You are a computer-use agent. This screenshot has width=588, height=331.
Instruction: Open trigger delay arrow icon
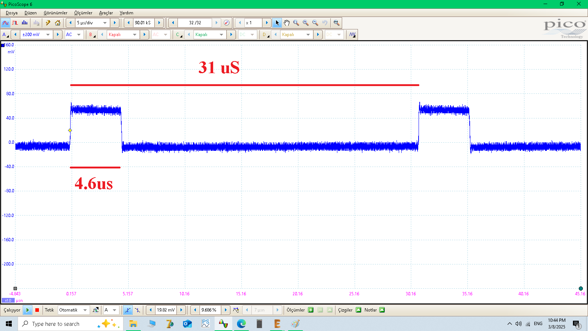[x=236, y=310]
